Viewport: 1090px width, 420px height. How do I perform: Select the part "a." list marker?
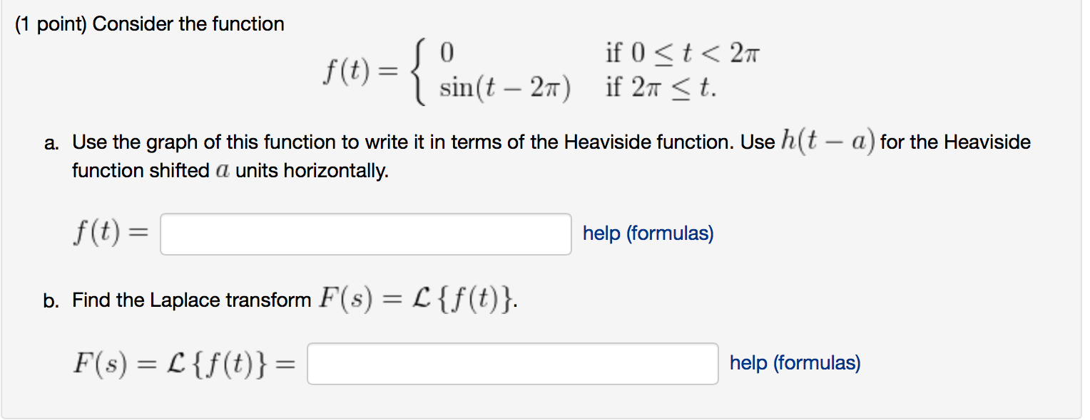51,144
